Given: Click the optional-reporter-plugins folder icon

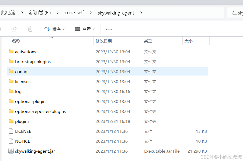Looking at the screenshot, I should 11,111.
